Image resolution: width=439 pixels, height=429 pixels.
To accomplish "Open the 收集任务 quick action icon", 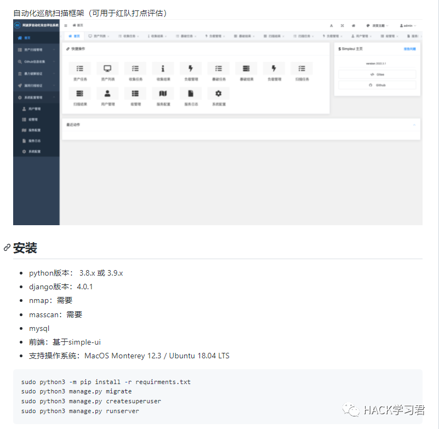I will click(x=135, y=68).
